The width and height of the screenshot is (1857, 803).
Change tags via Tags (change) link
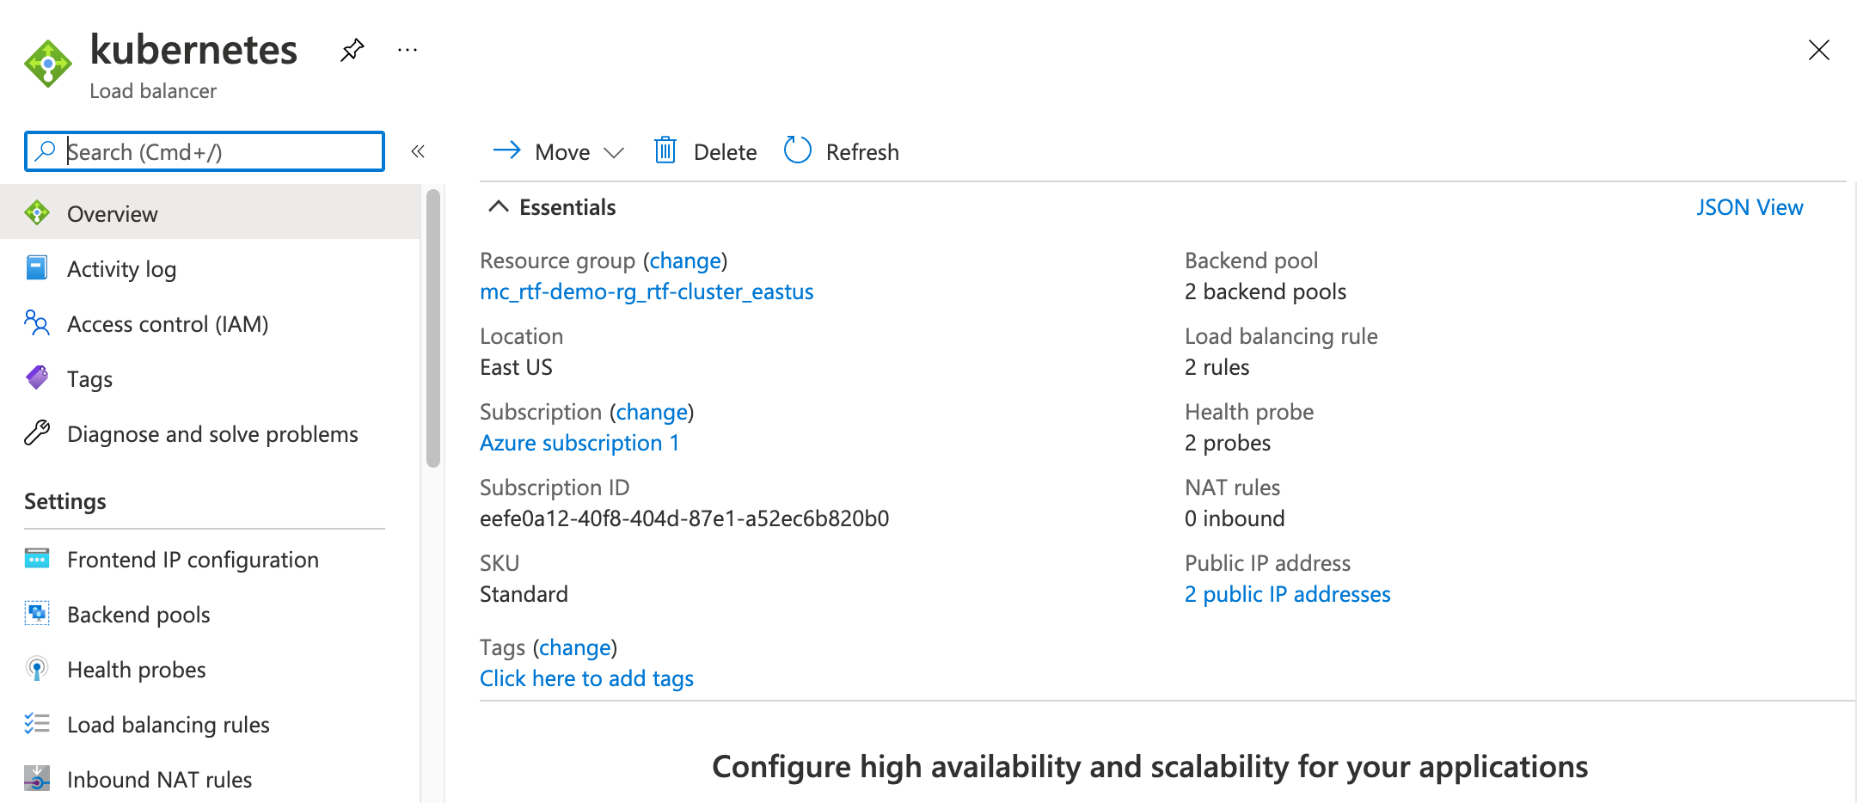coord(575,647)
